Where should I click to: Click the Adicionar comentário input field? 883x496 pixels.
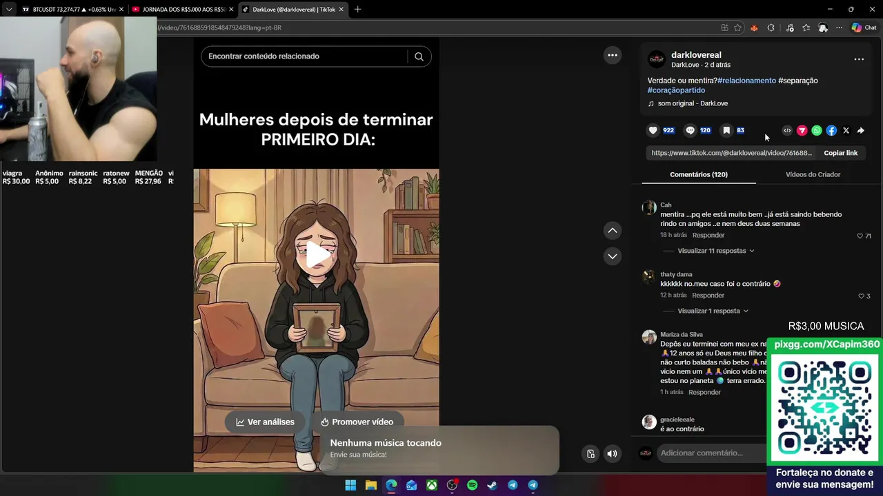tap(713, 453)
